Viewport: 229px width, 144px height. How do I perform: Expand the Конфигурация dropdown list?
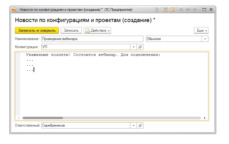pos(133,47)
